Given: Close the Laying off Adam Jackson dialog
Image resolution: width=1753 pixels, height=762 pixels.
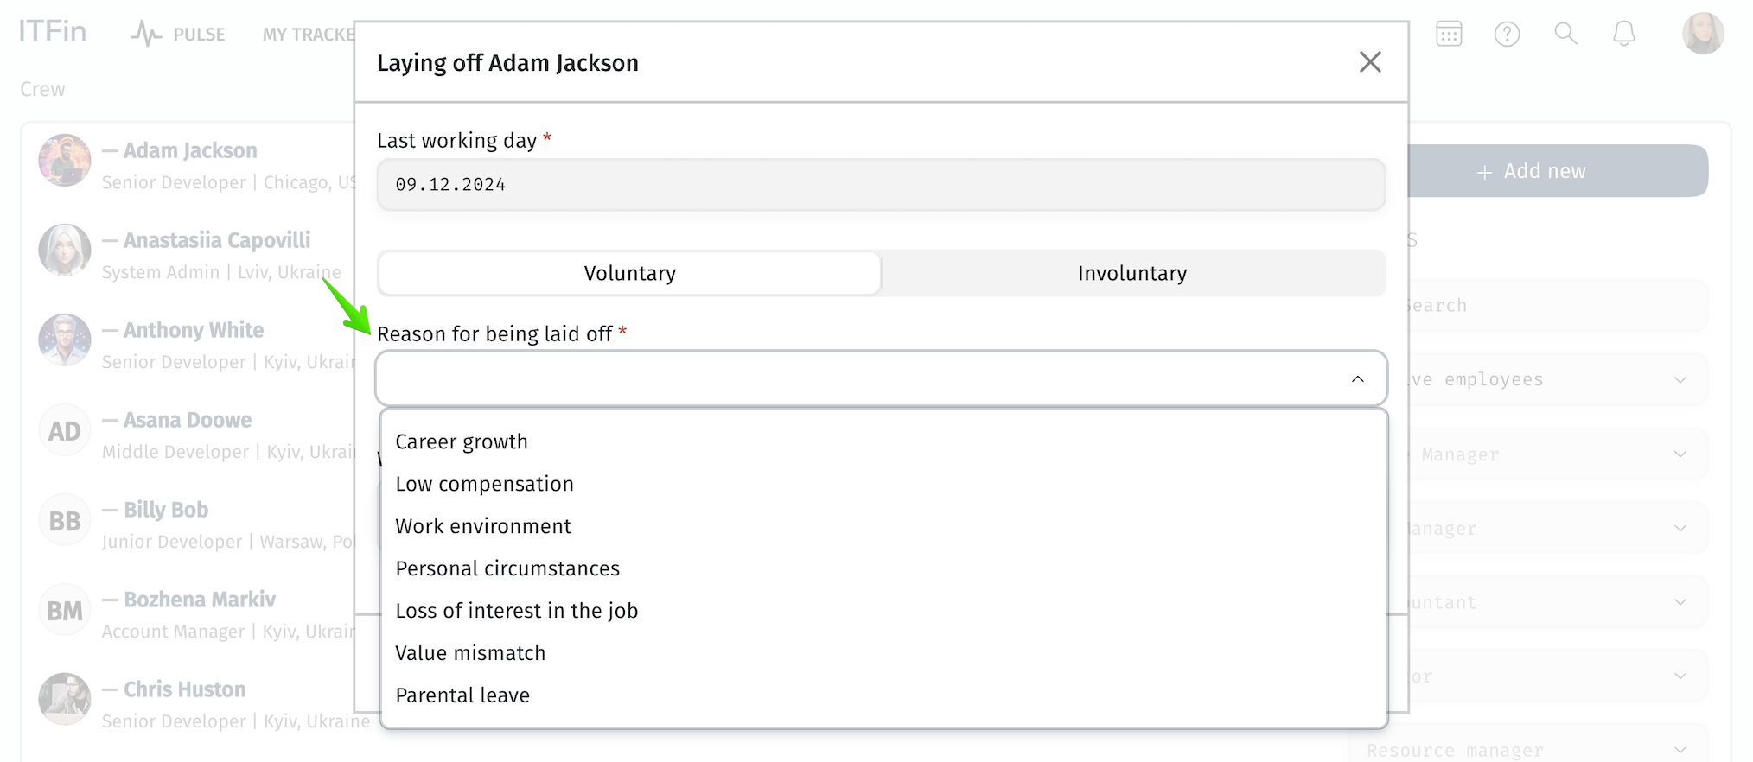Looking at the screenshot, I should (x=1370, y=62).
